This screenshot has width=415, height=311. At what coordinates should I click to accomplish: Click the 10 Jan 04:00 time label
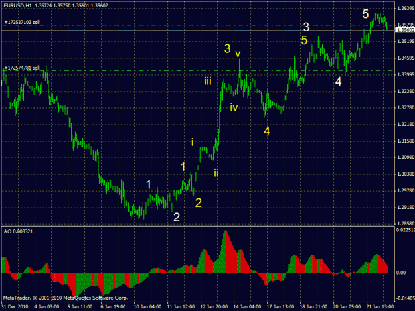[x=147, y=307]
